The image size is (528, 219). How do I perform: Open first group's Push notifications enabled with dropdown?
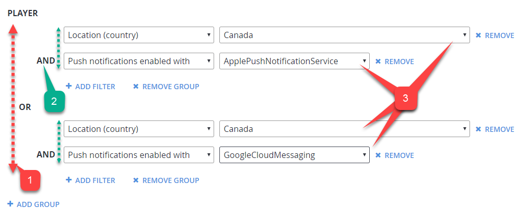tap(138, 62)
